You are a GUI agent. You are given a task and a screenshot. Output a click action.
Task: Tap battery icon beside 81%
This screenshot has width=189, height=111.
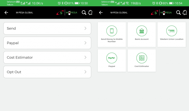77,3
